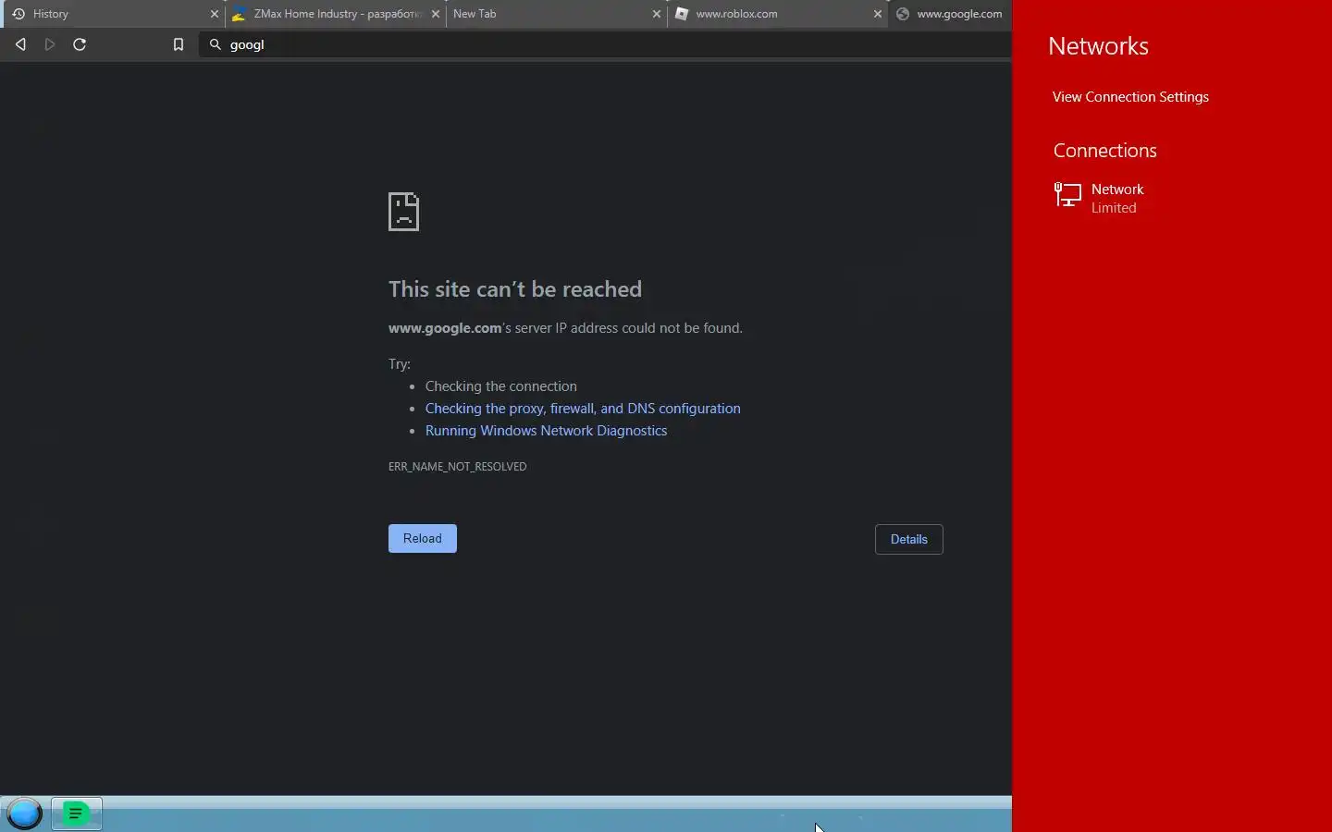Reload the page using the toolbar refresh icon
This screenshot has height=832, width=1332.
80,44
